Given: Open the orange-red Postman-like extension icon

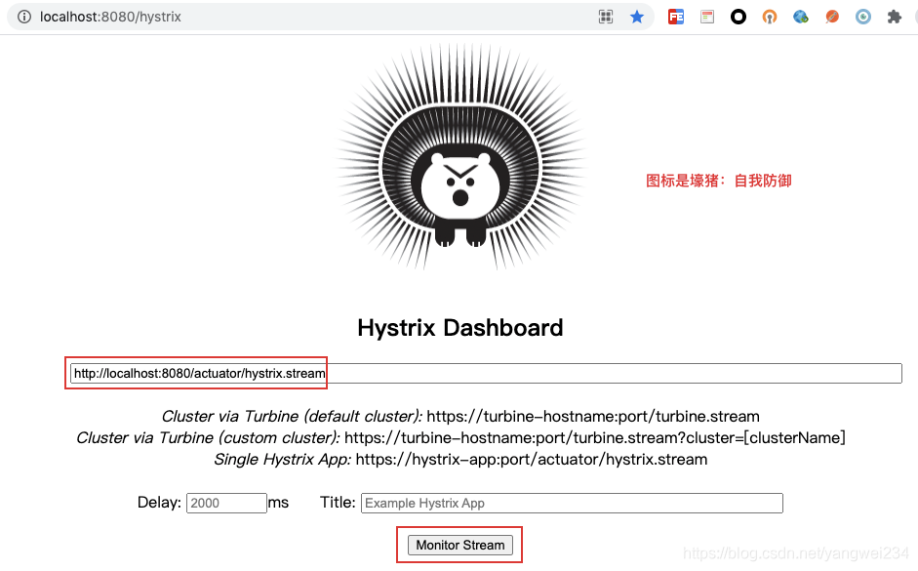Looking at the screenshot, I should pyautogui.click(x=832, y=17).
